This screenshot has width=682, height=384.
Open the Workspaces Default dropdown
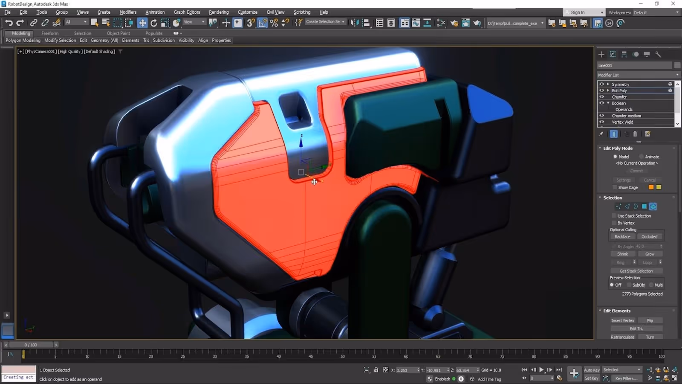[x=656, y=12]
